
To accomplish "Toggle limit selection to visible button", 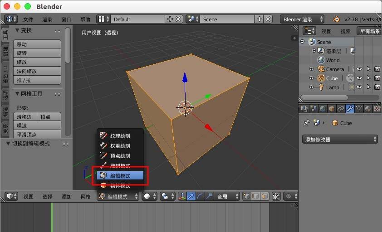I will 276,196.
